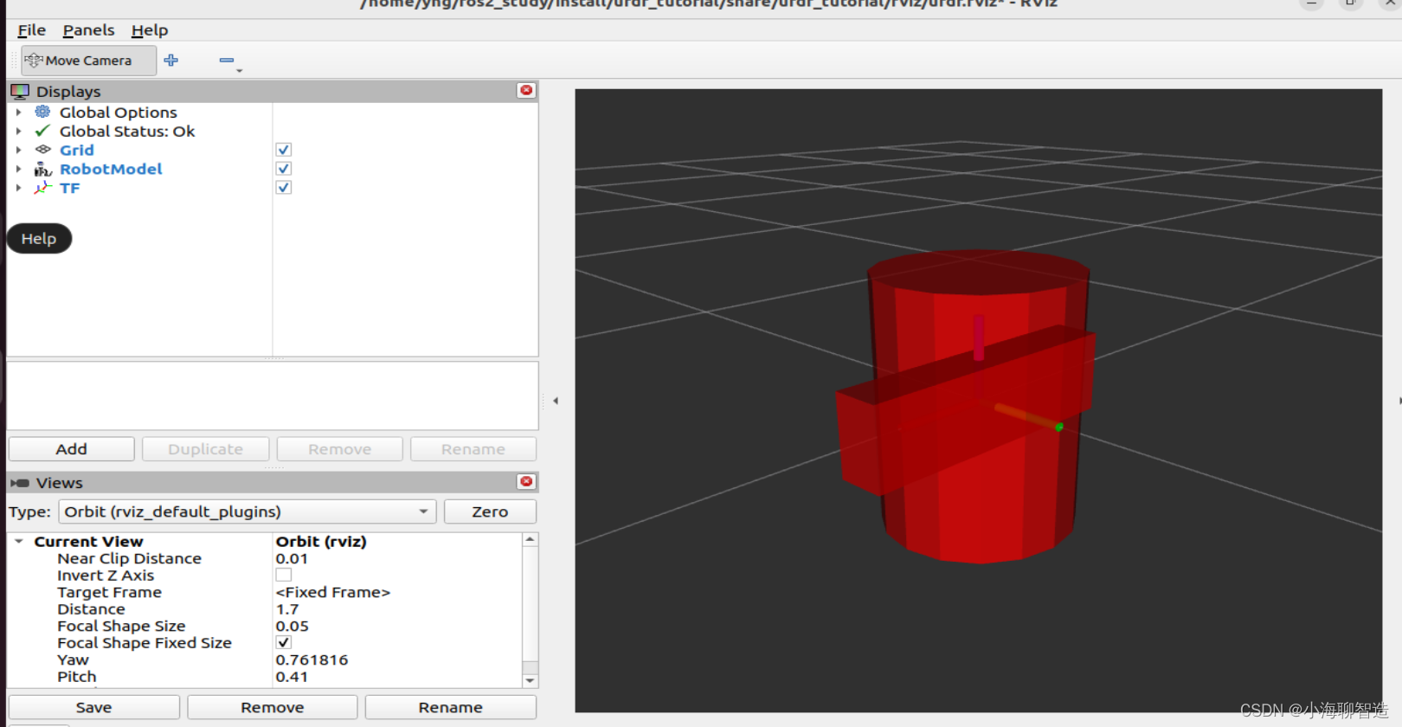This screenshot has width=1402, height=727.
Task: Select the RobotModel display label
Action: (x=111, y=169)
